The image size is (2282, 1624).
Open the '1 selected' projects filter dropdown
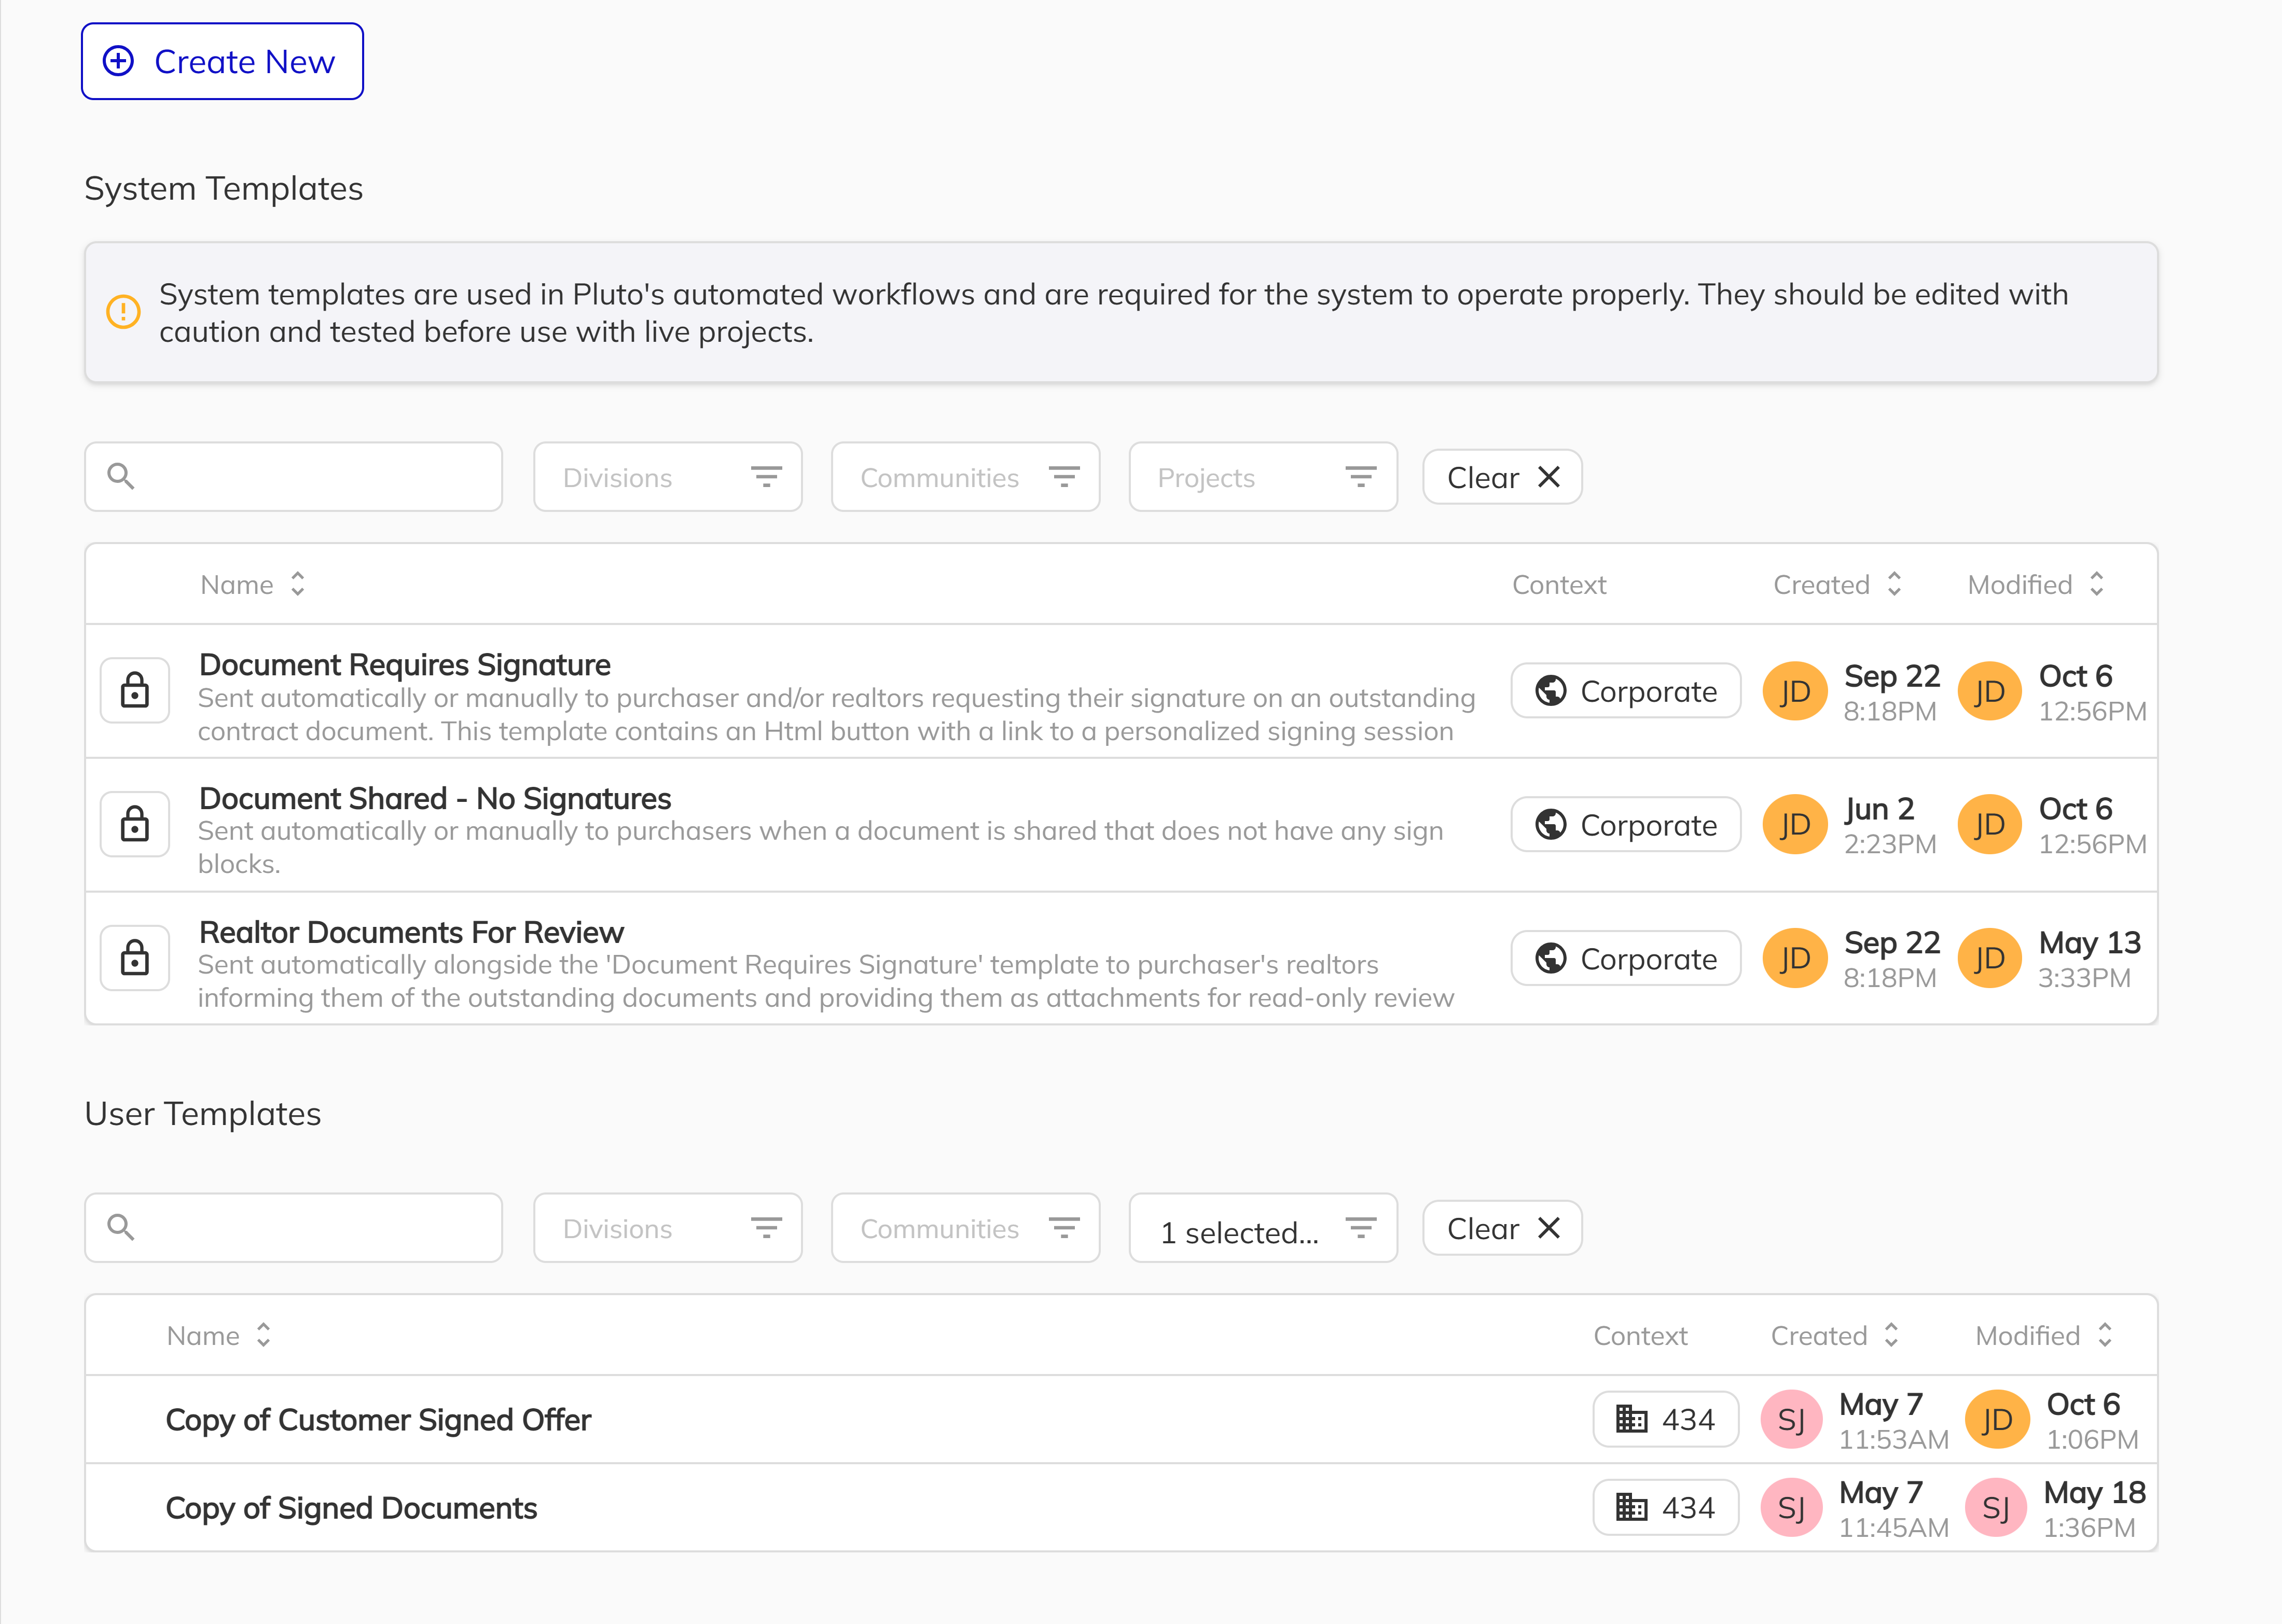pyautogui.click(x=1262, y=1227)
